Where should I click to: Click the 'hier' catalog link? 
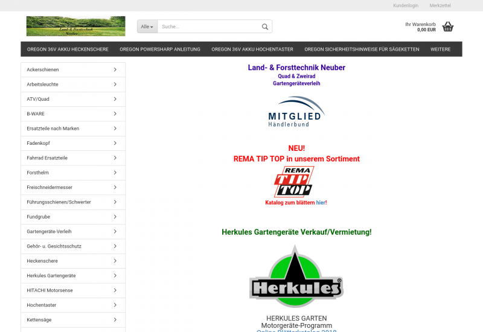tap(321, 203)
